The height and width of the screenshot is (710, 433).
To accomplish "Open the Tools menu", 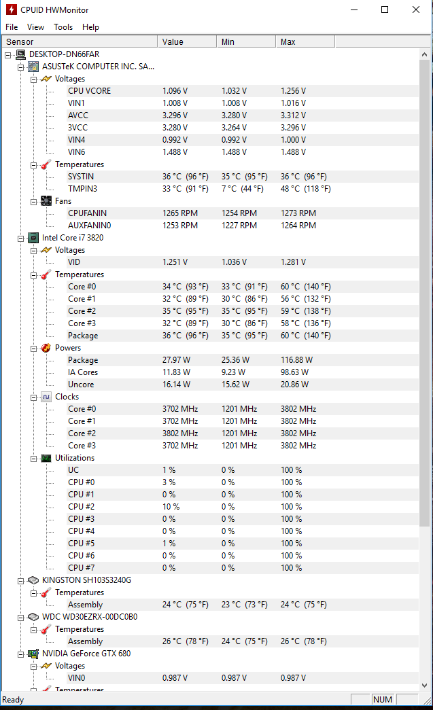I will pyautogui.click(x=63, y=27).
